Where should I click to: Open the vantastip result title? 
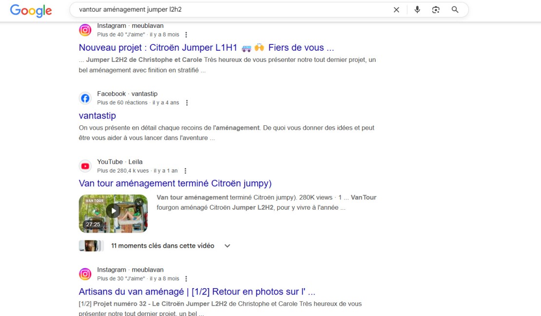coord(97,116)
